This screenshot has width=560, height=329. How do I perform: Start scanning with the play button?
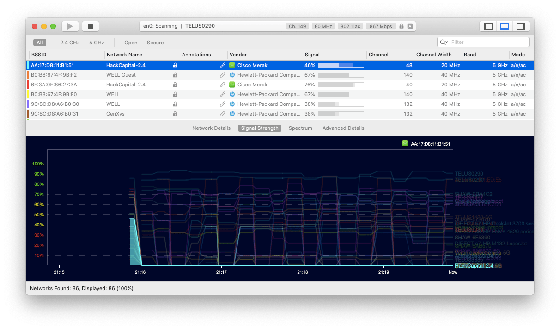(x=70, y=26)
